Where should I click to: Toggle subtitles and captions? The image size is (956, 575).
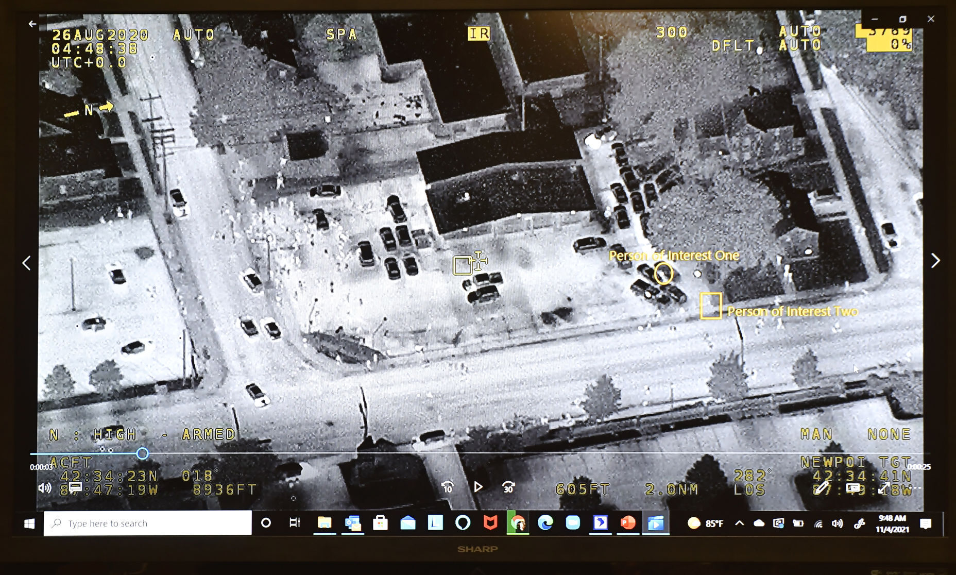75,487
